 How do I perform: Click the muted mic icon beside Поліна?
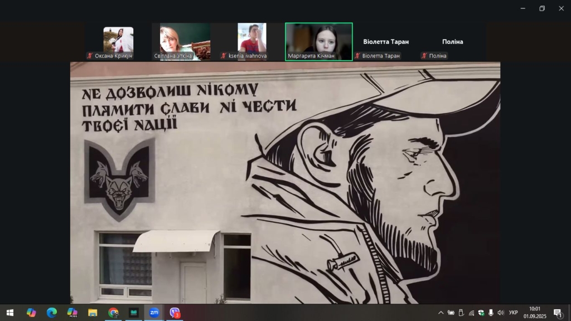click(424, 56)
